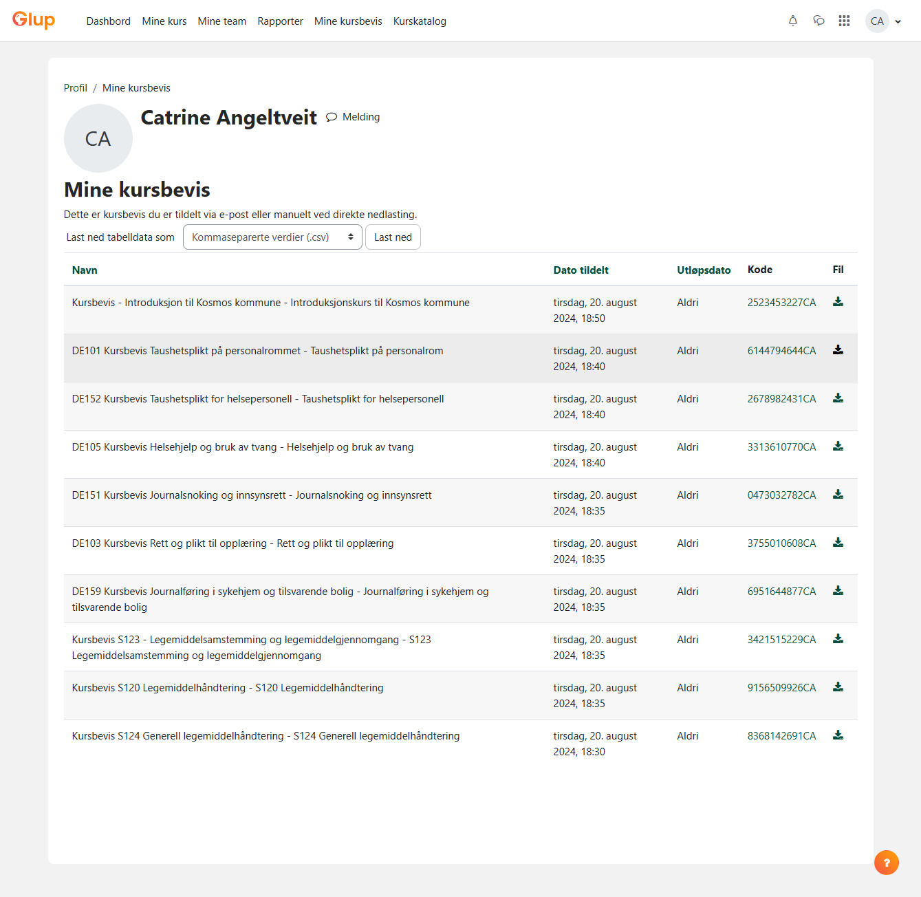Download DE103 Rett og plikt til opplæring file

[838, 543]
